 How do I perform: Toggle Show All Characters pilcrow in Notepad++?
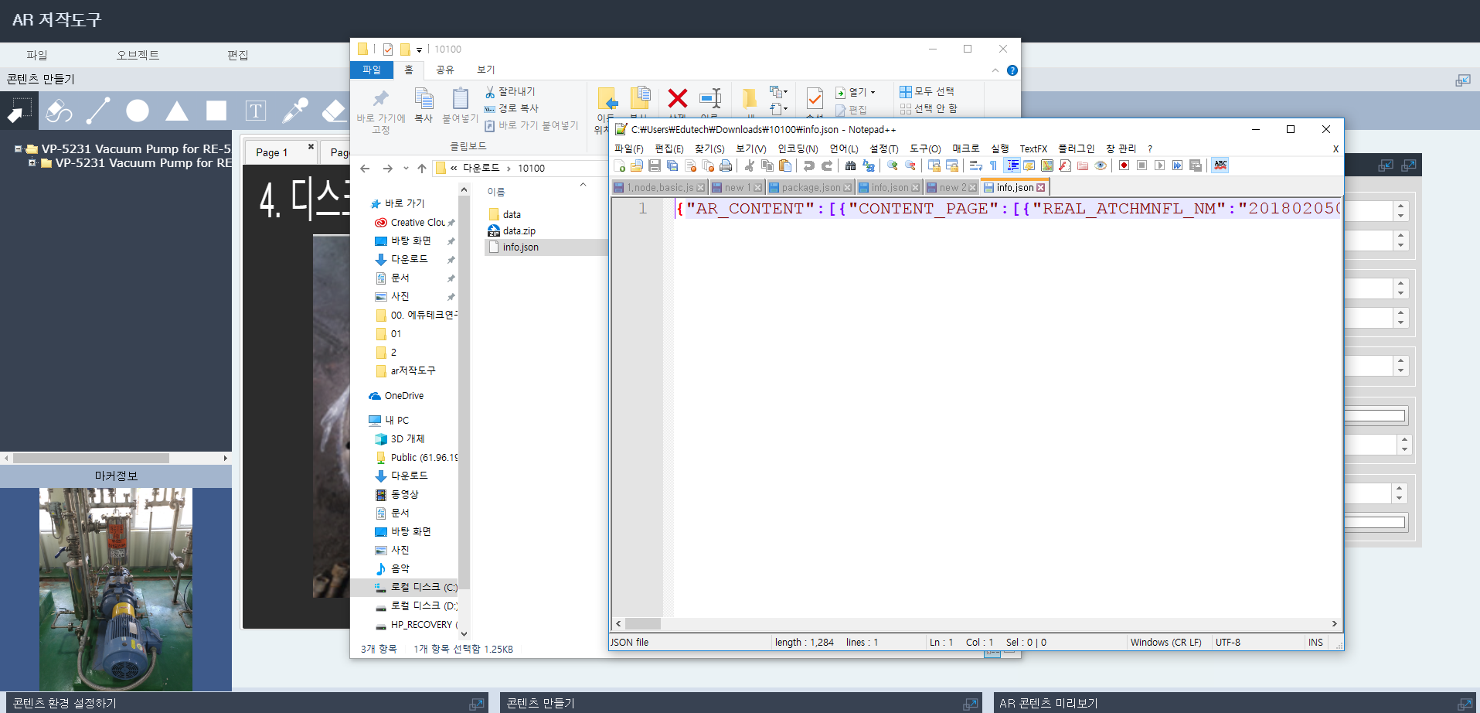pos(993,165)
